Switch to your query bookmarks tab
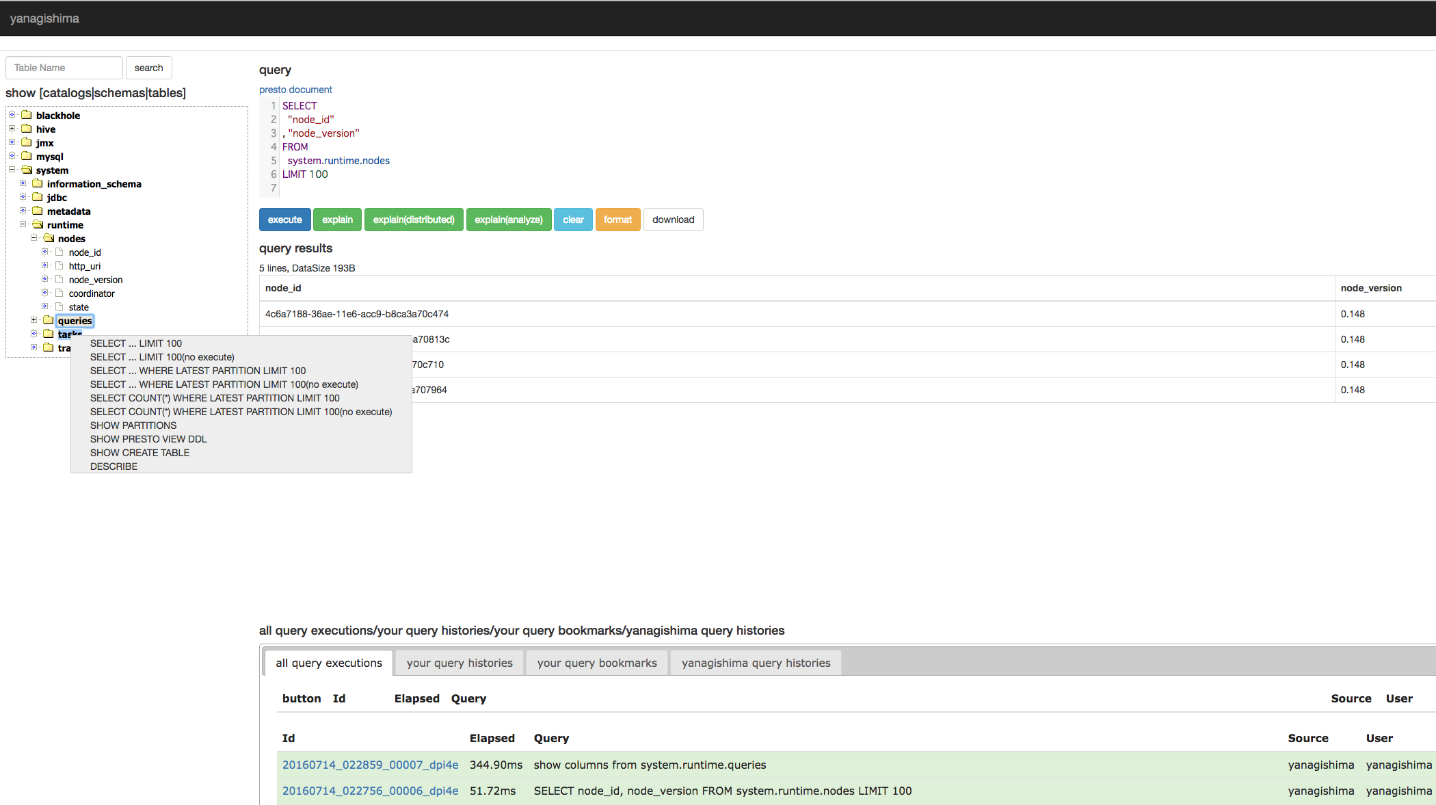 (596, 663)
